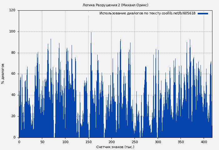This screenshot has width=219, height=150.
Task: Click the 350 tick label on the x-axis
Action: (x=181, y=142)
